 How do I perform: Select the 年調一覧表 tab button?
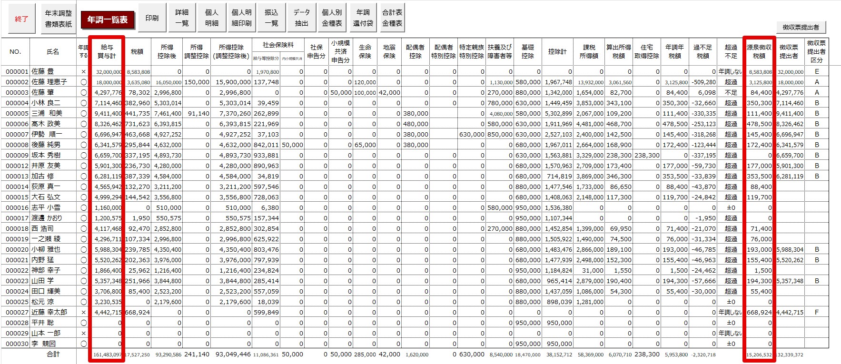[107, 20]
